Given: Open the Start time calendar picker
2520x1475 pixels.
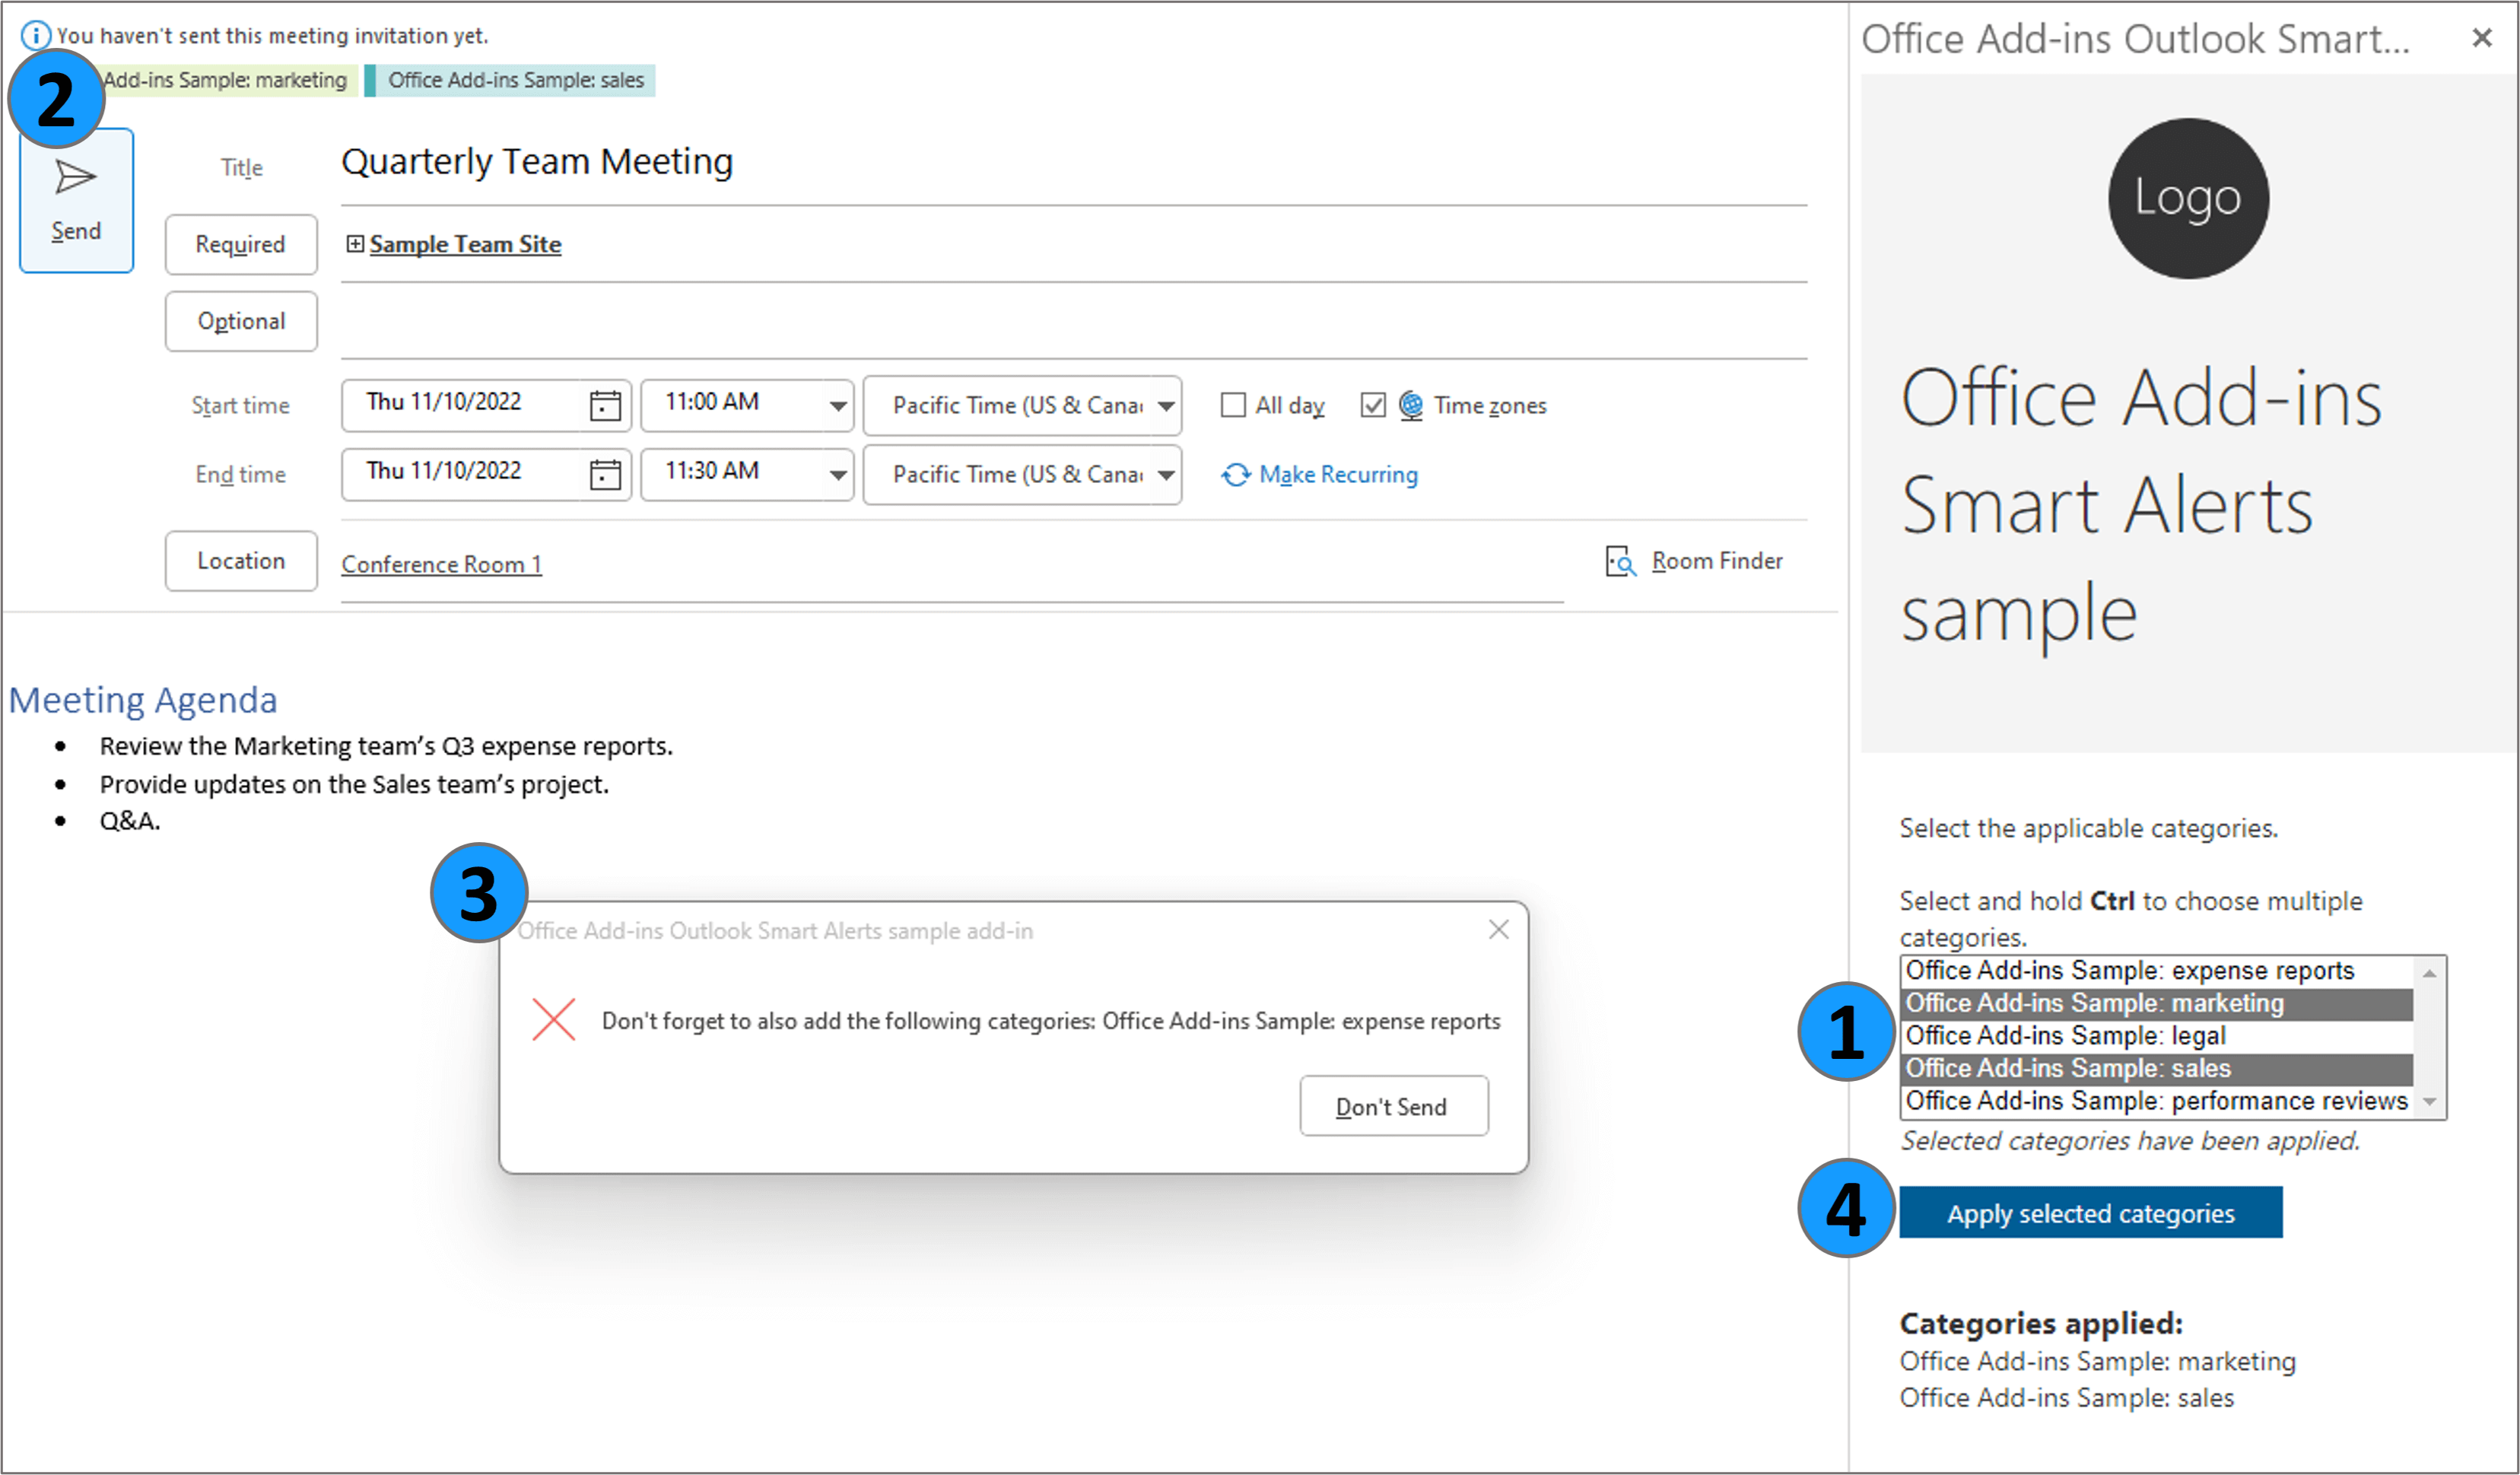Looking at the screenshot, I should coord(605,405).
